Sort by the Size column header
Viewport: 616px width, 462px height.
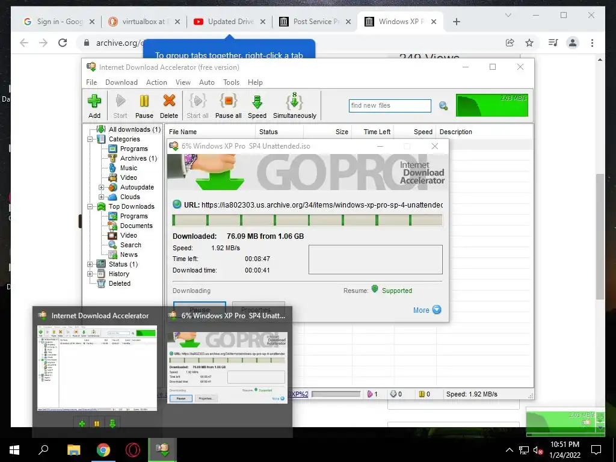coord(328,132)
